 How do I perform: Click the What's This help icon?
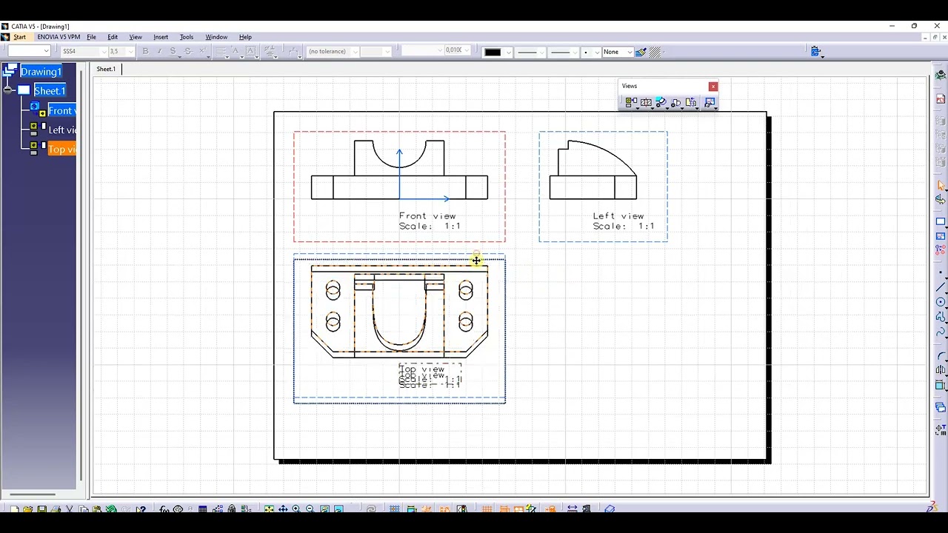[x=141, y=509]
